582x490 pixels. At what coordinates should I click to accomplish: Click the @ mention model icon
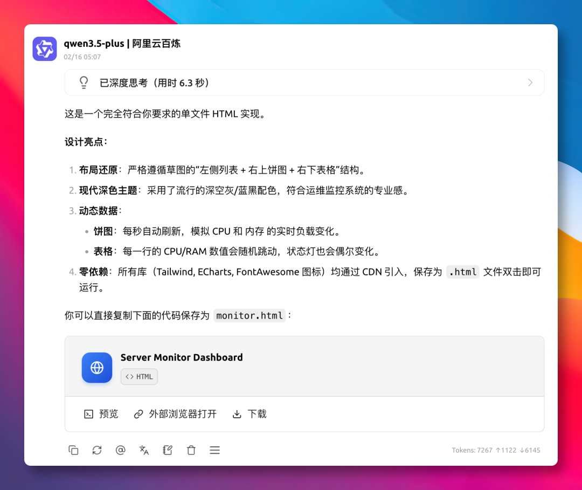point(120,450)
